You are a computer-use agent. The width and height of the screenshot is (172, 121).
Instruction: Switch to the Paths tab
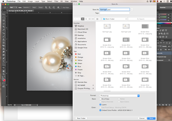coord(162,40)
